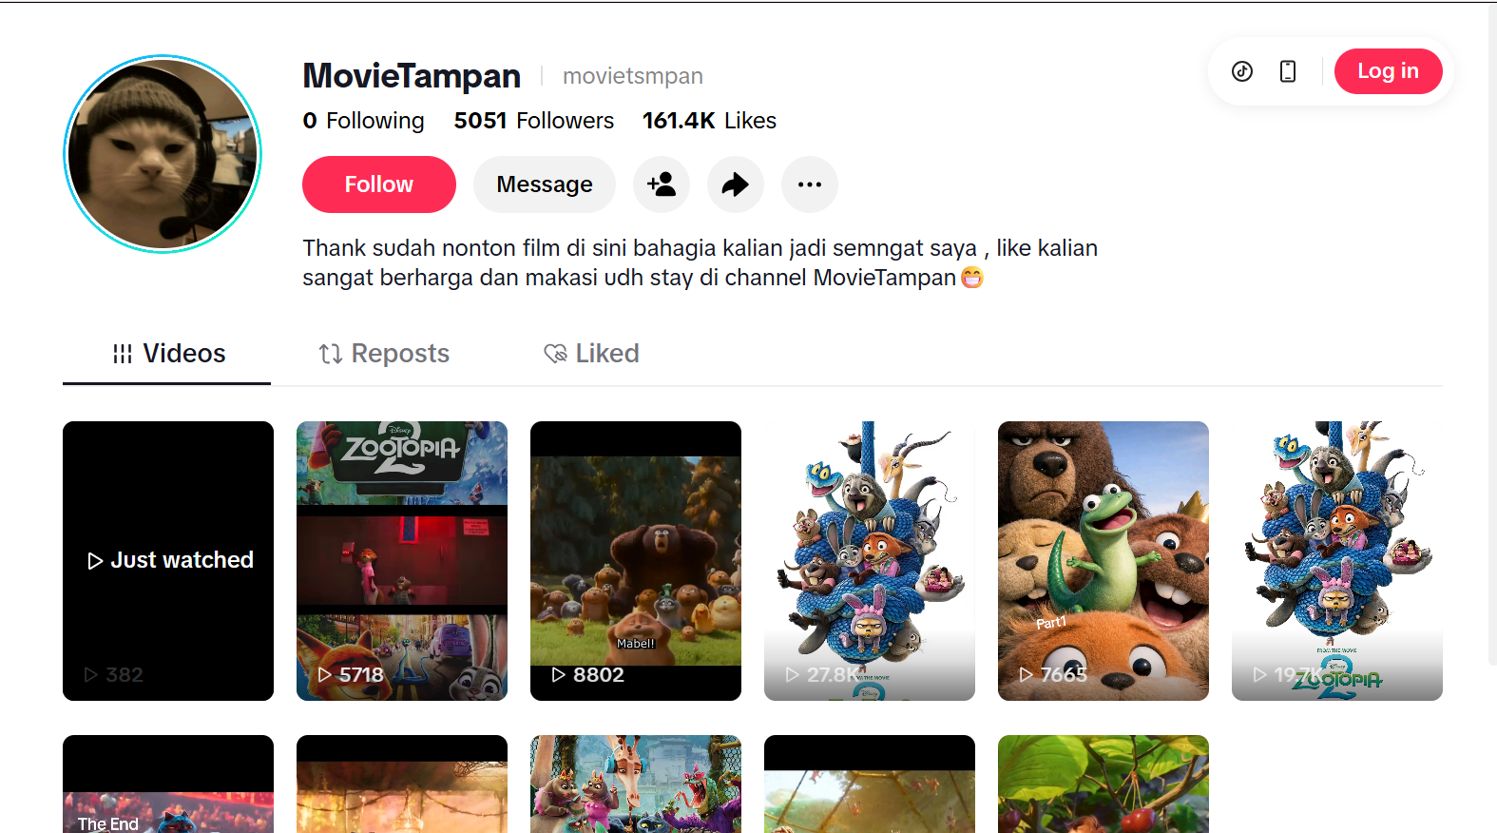Click the 161.4K Likes count
The image size is (1497, 833).
tap(709, 121)
